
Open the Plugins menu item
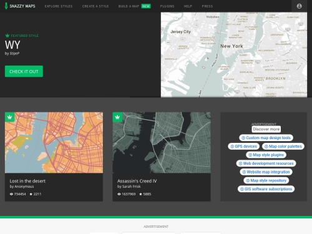167,6
